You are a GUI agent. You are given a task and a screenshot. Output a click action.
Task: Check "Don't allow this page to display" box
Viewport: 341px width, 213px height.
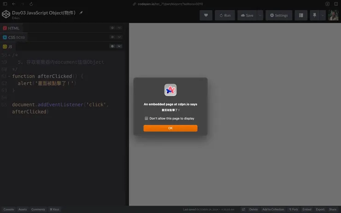[147, 118]
